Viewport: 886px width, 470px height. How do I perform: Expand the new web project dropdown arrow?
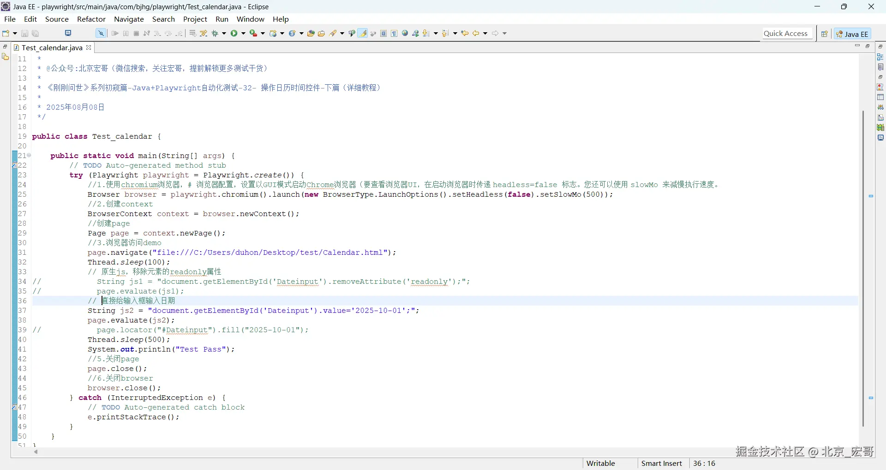point(282,33)
